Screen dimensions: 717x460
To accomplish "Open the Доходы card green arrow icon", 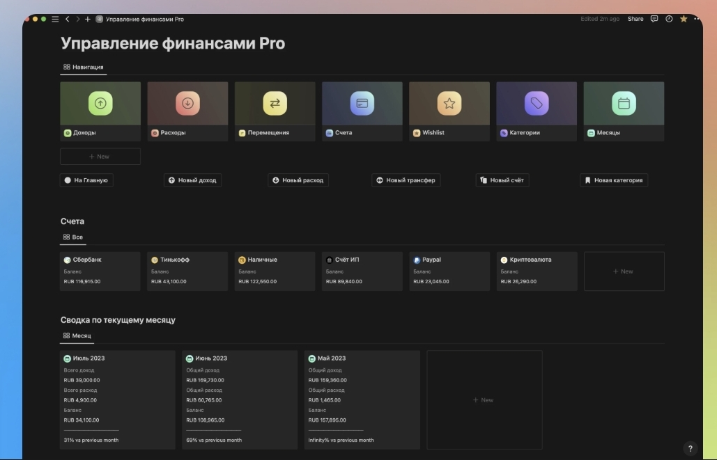I will click(x=100, y=103).
